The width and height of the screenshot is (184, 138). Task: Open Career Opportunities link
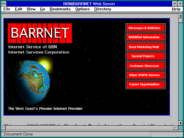click(145, 85)
